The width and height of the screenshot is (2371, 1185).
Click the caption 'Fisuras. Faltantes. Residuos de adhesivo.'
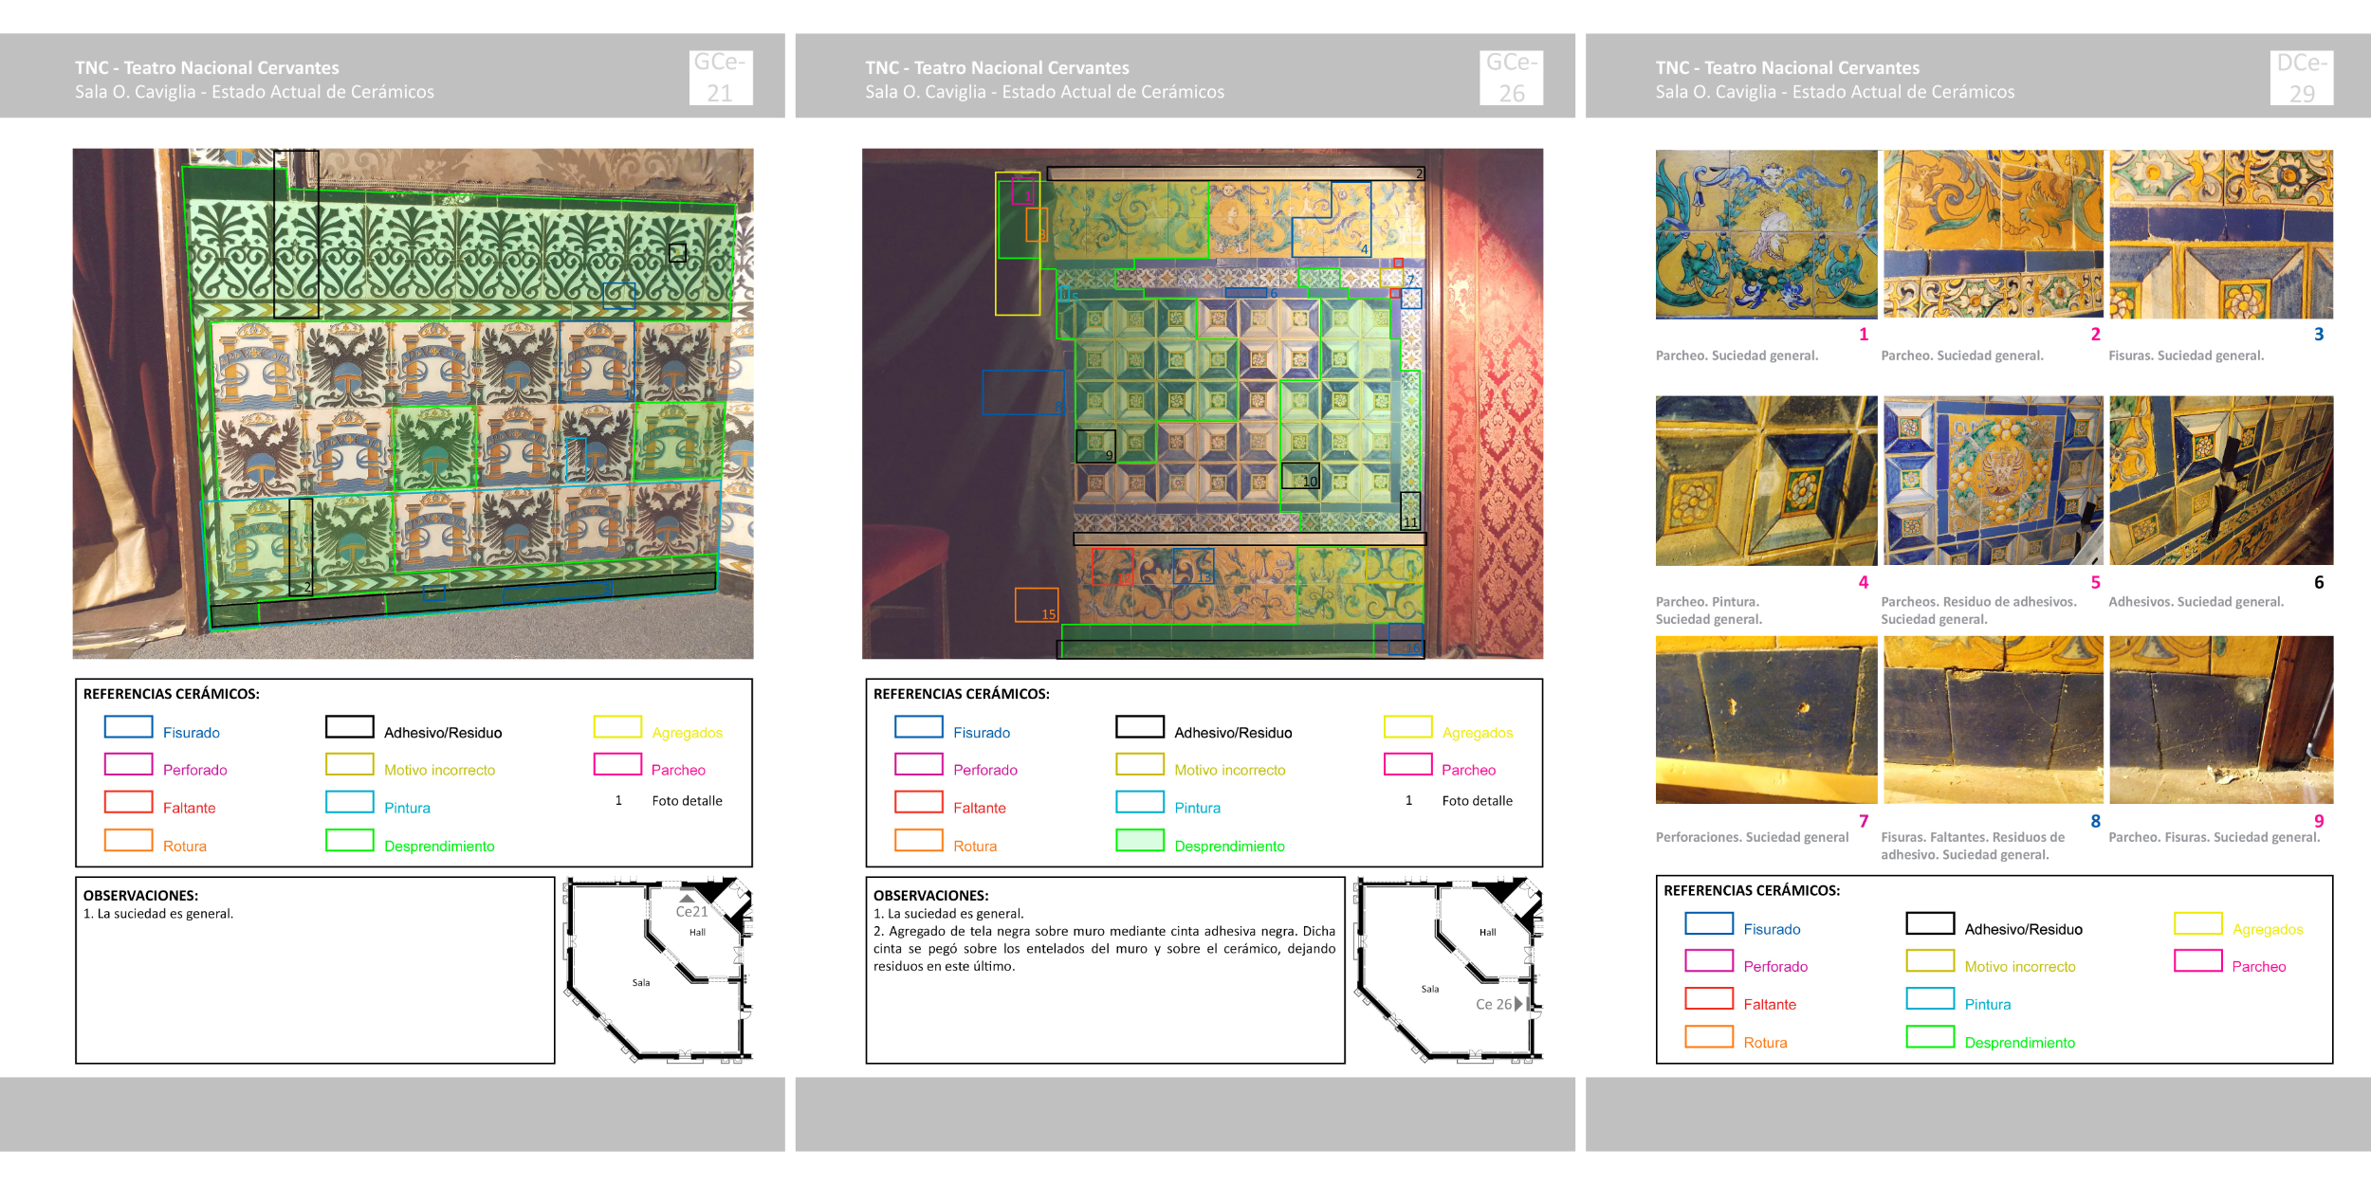1973,846
